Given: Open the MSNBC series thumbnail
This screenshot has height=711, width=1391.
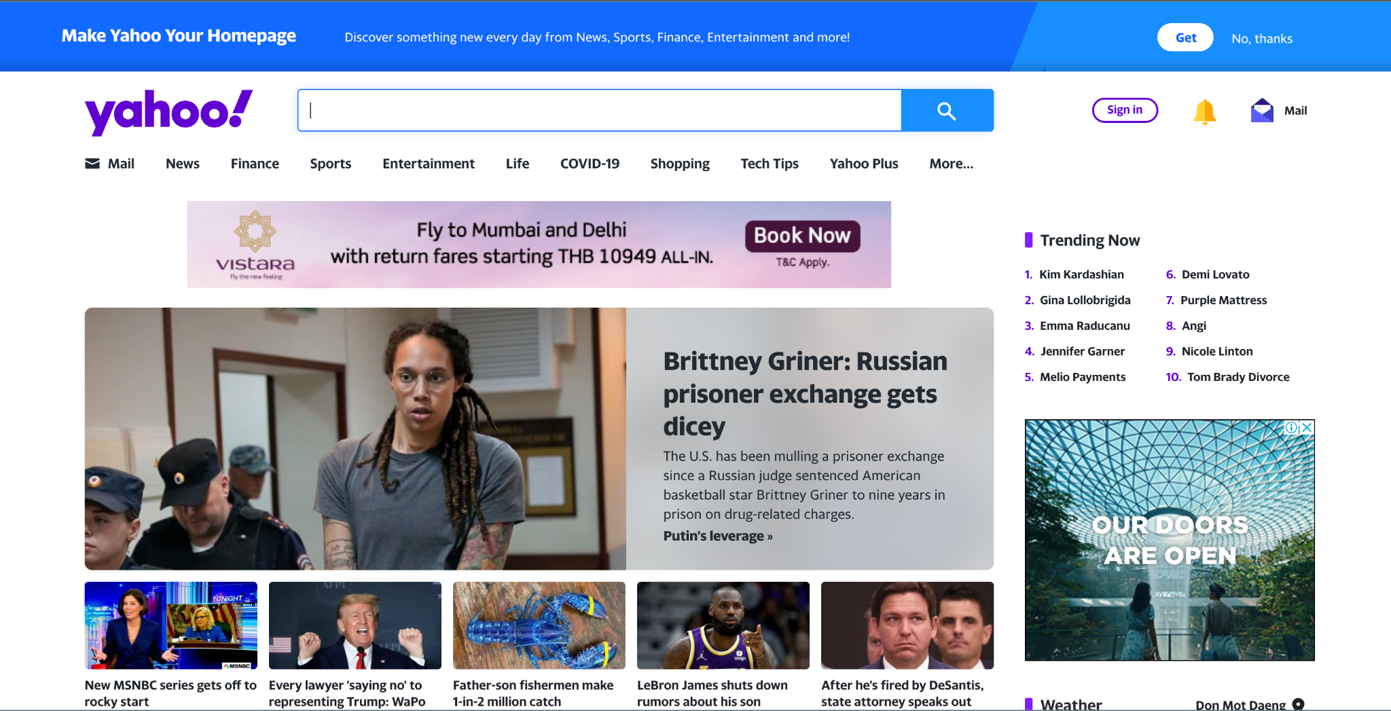Looking at the screenshot, I should [171, 625].
